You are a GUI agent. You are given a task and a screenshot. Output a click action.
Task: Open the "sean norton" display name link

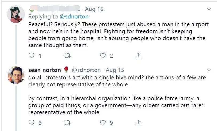click(x=44, y=70)
